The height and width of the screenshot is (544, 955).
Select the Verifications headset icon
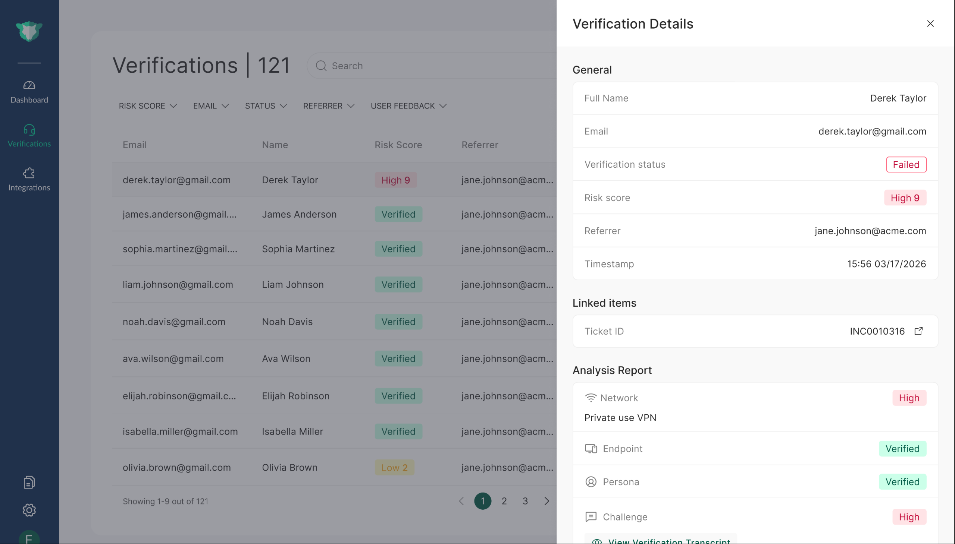pyautogui.click(x=29, y=130)
